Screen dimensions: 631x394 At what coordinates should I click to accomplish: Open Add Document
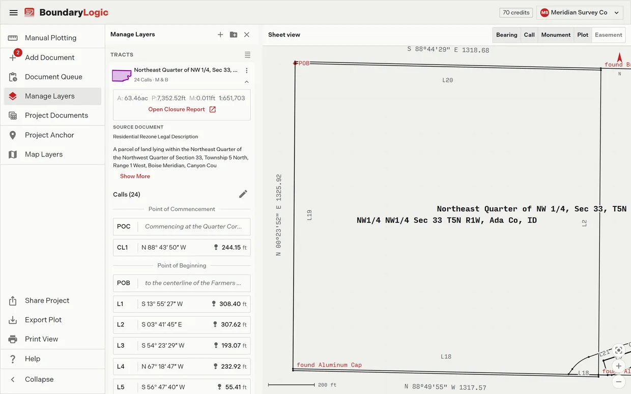pos(52,57)
